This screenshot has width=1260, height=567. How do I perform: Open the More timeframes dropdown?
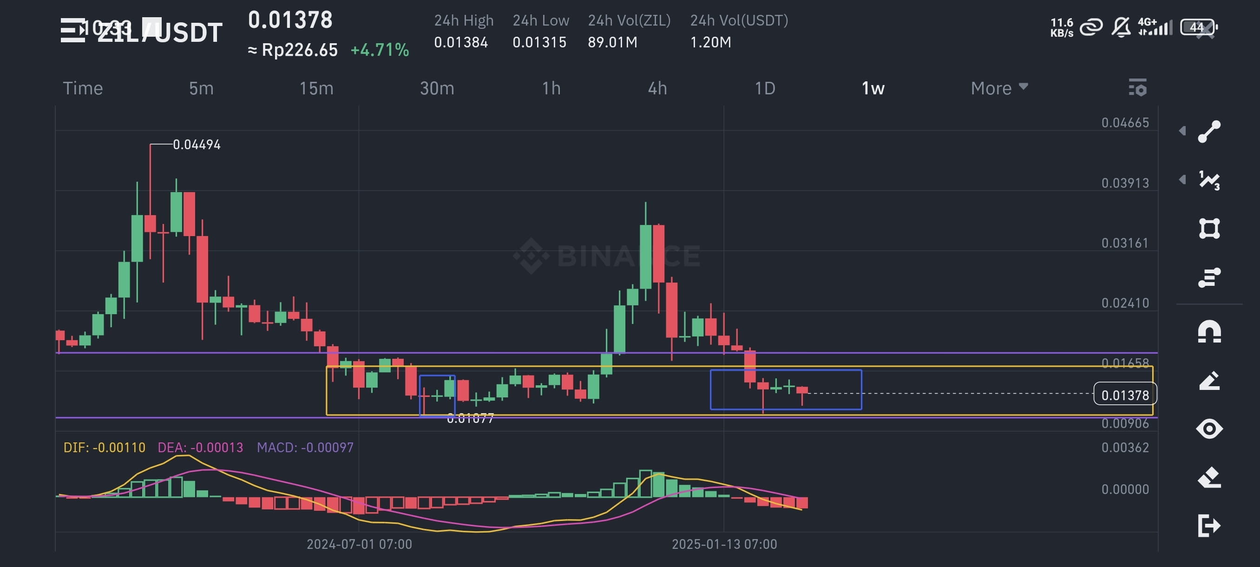point(999,88)
